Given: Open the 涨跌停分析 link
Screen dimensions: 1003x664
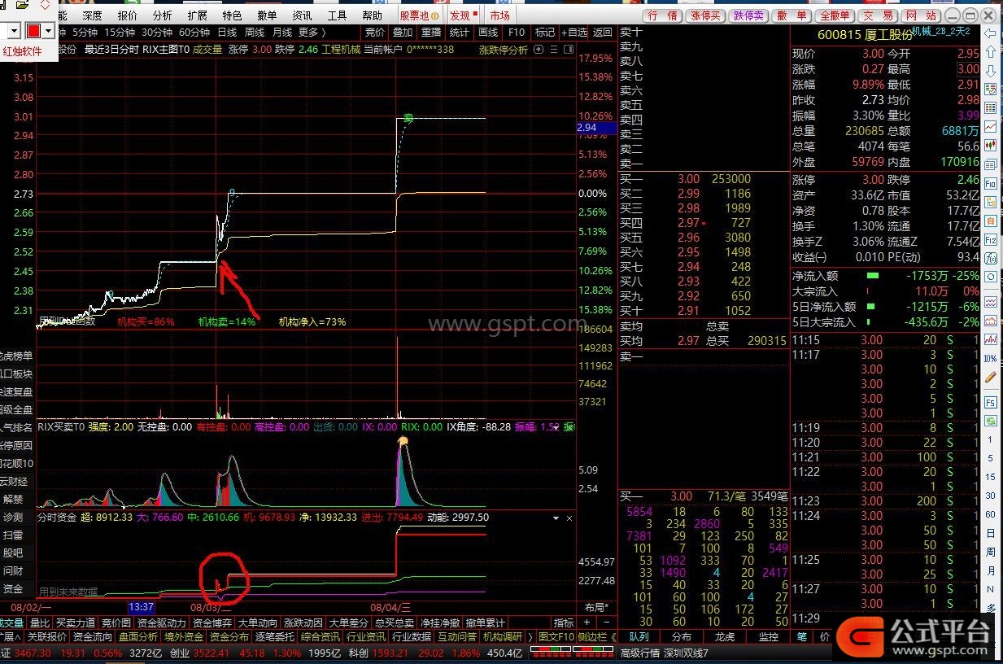Looking at the screenshot, I should point(504,50).
